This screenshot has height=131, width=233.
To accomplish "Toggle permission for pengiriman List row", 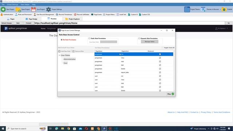I will click(160, 54).
